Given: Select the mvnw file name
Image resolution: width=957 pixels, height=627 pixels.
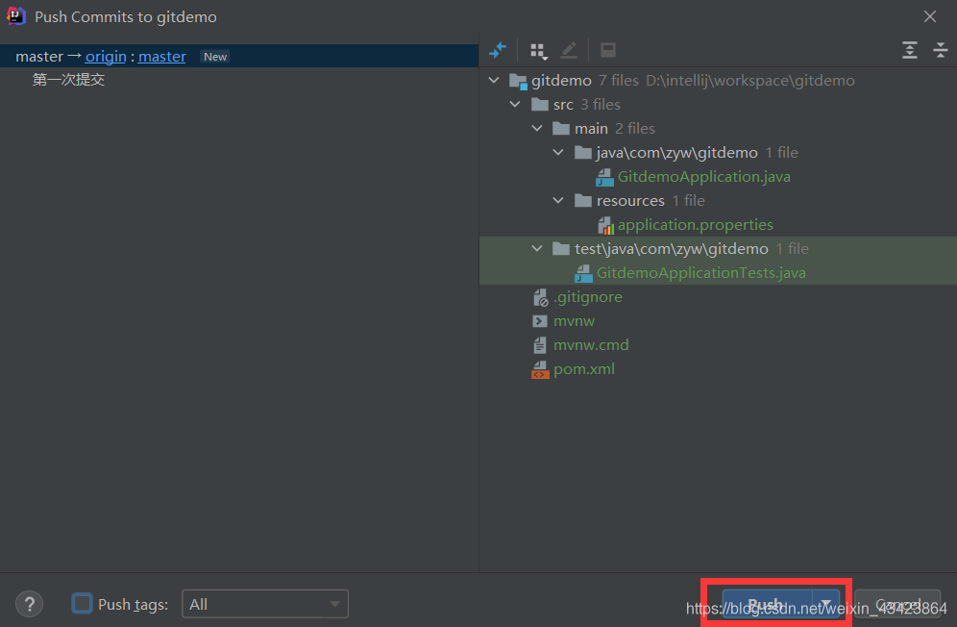Looking at the screenshot, I should click(x=574, y=321).
